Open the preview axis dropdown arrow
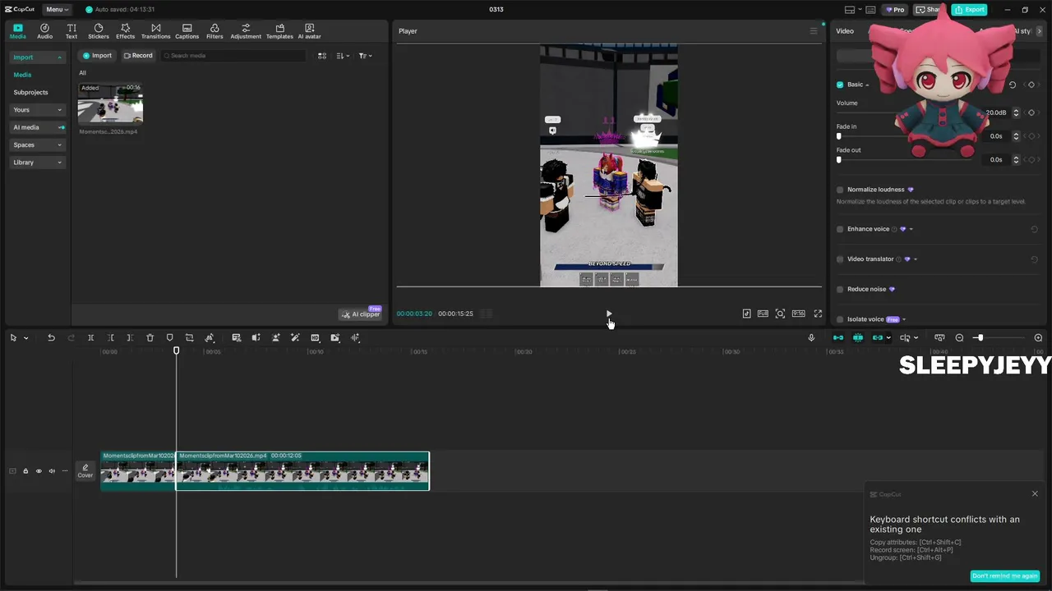 pyautogui.click(x=918, y=338)
